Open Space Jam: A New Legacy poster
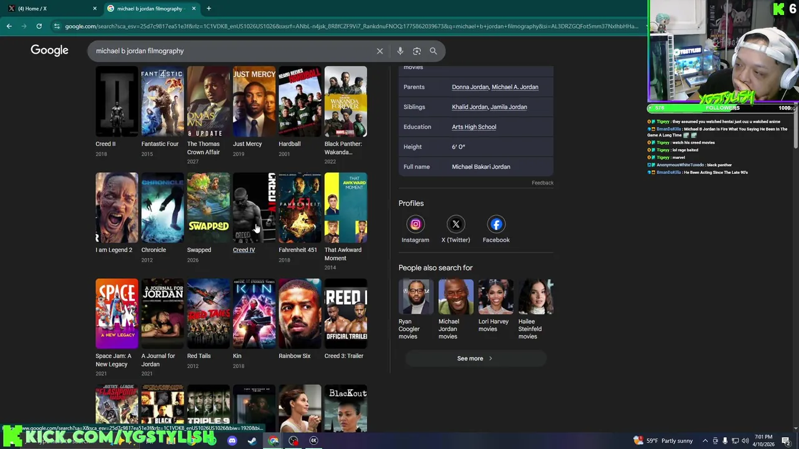The image size is (799, 449). pyautogui.click(x=117, y=314)
